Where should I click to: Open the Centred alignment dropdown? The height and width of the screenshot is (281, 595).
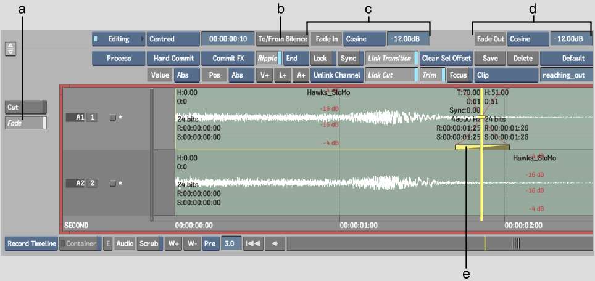pyautogui.click(x=172, y=39)
